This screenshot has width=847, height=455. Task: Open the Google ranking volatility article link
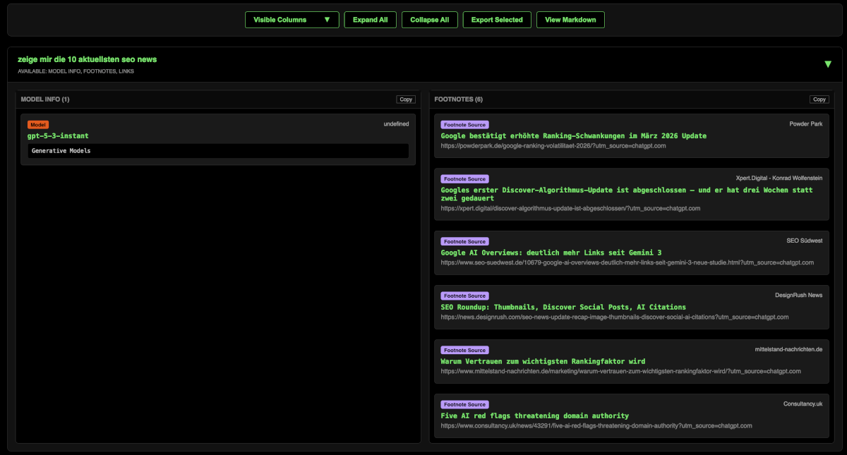coord(574,135)
